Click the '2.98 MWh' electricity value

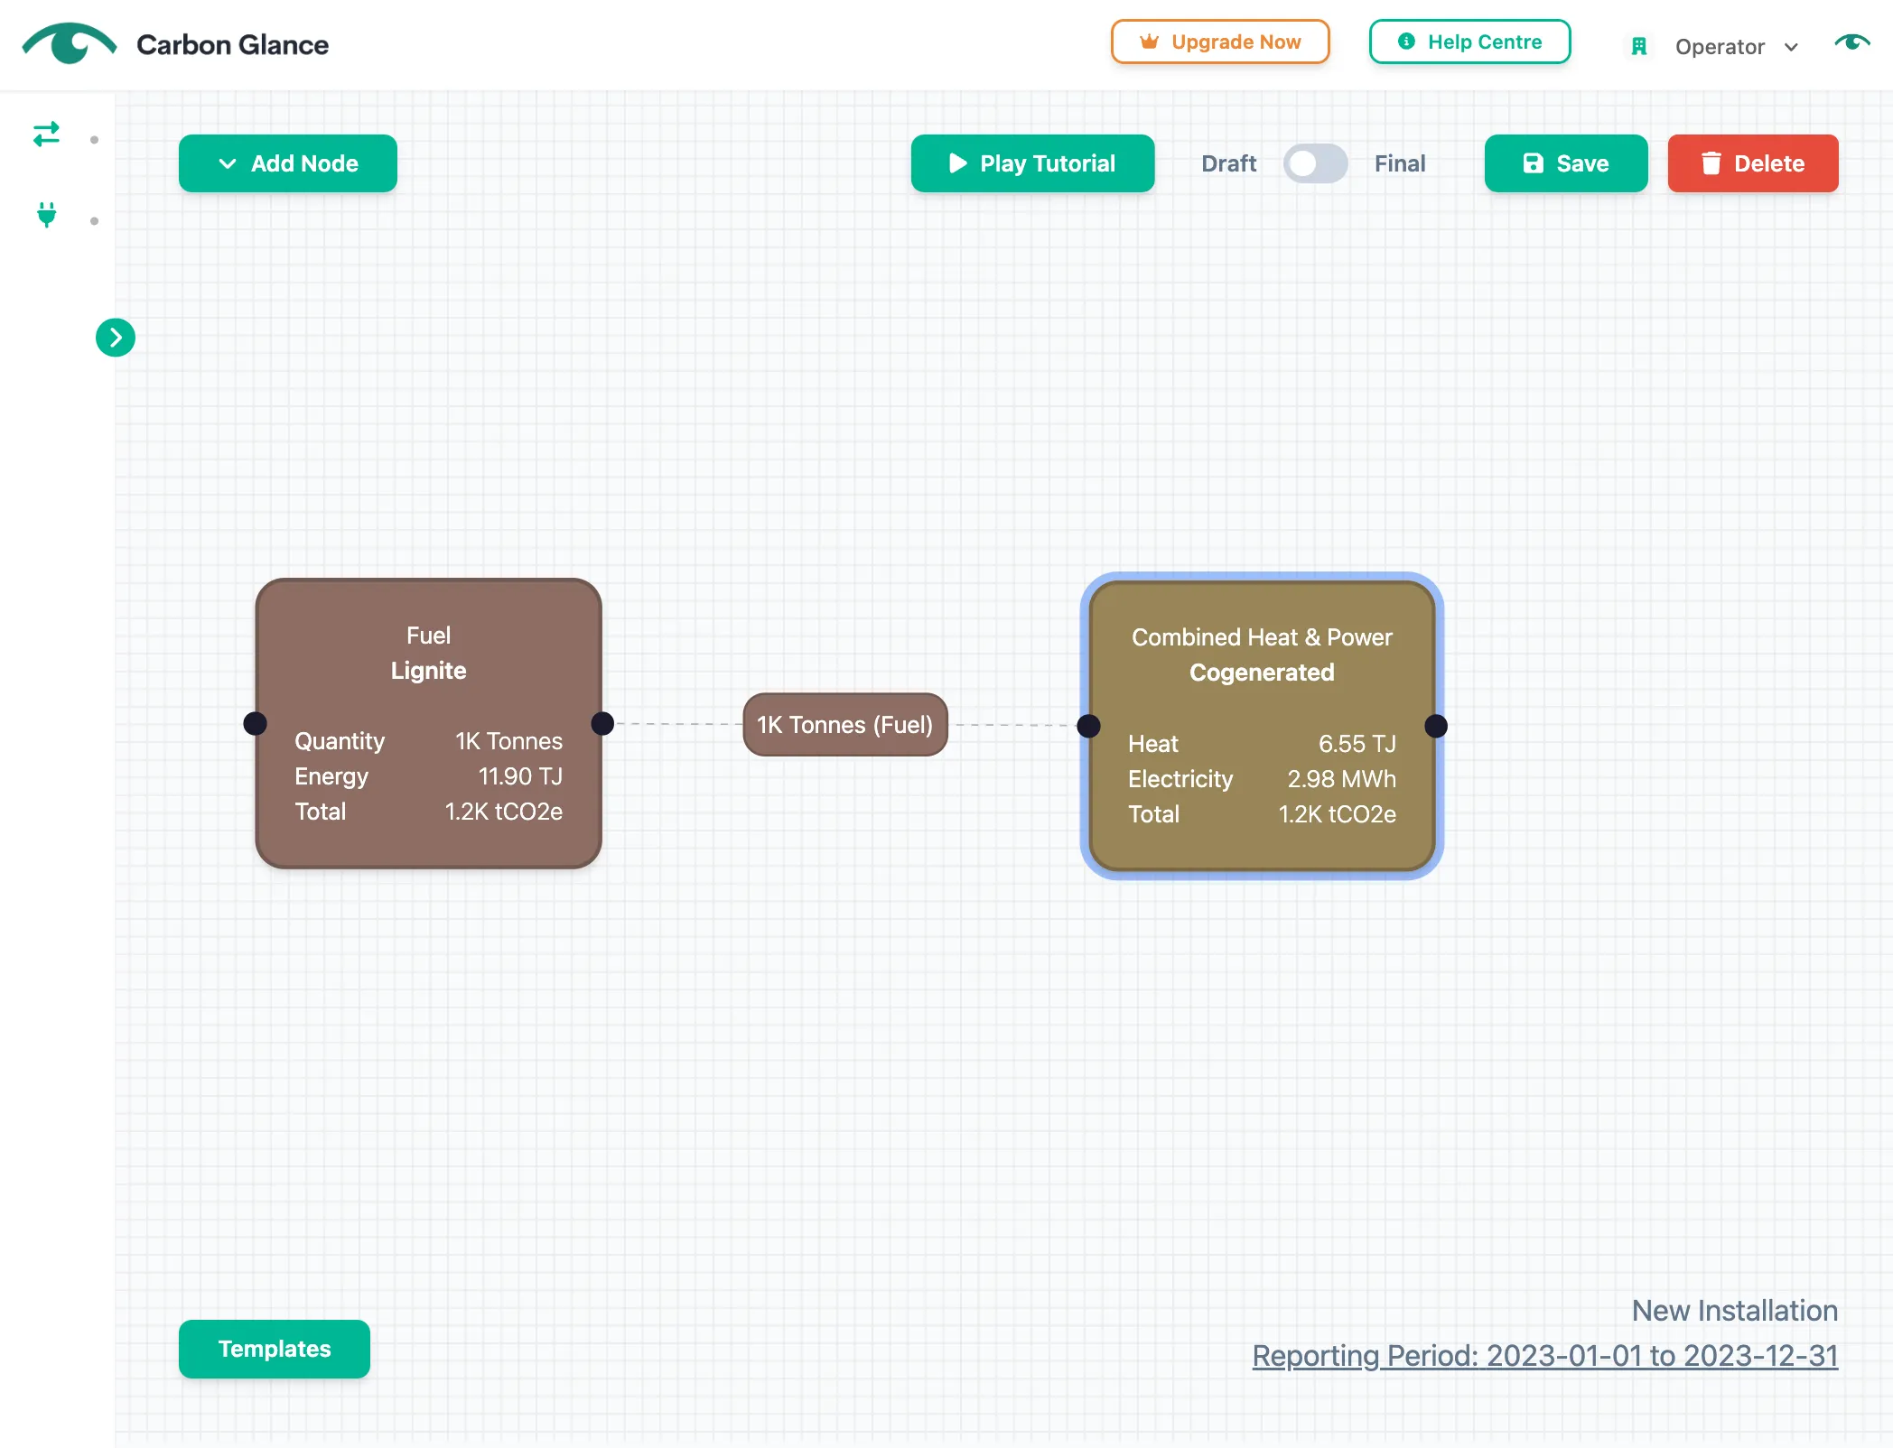1341,779
